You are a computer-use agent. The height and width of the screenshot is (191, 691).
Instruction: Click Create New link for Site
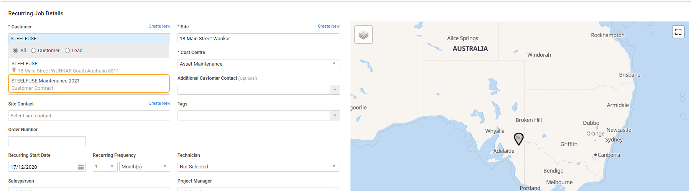pos(329,26)
